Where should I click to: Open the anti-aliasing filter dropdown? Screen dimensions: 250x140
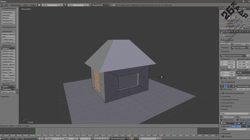click(x=243, y=86)
